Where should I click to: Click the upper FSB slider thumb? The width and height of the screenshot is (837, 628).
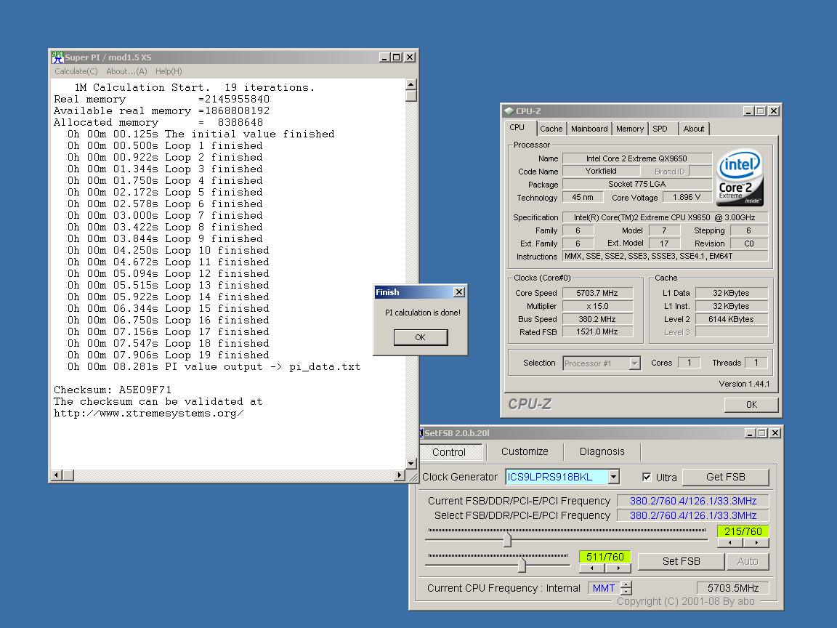pos(507,539)
